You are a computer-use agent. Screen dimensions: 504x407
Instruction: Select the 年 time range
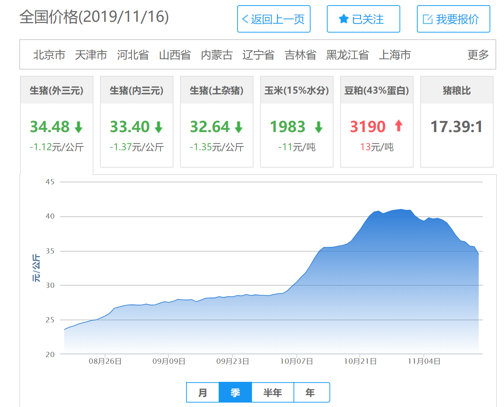pos(312,392)
